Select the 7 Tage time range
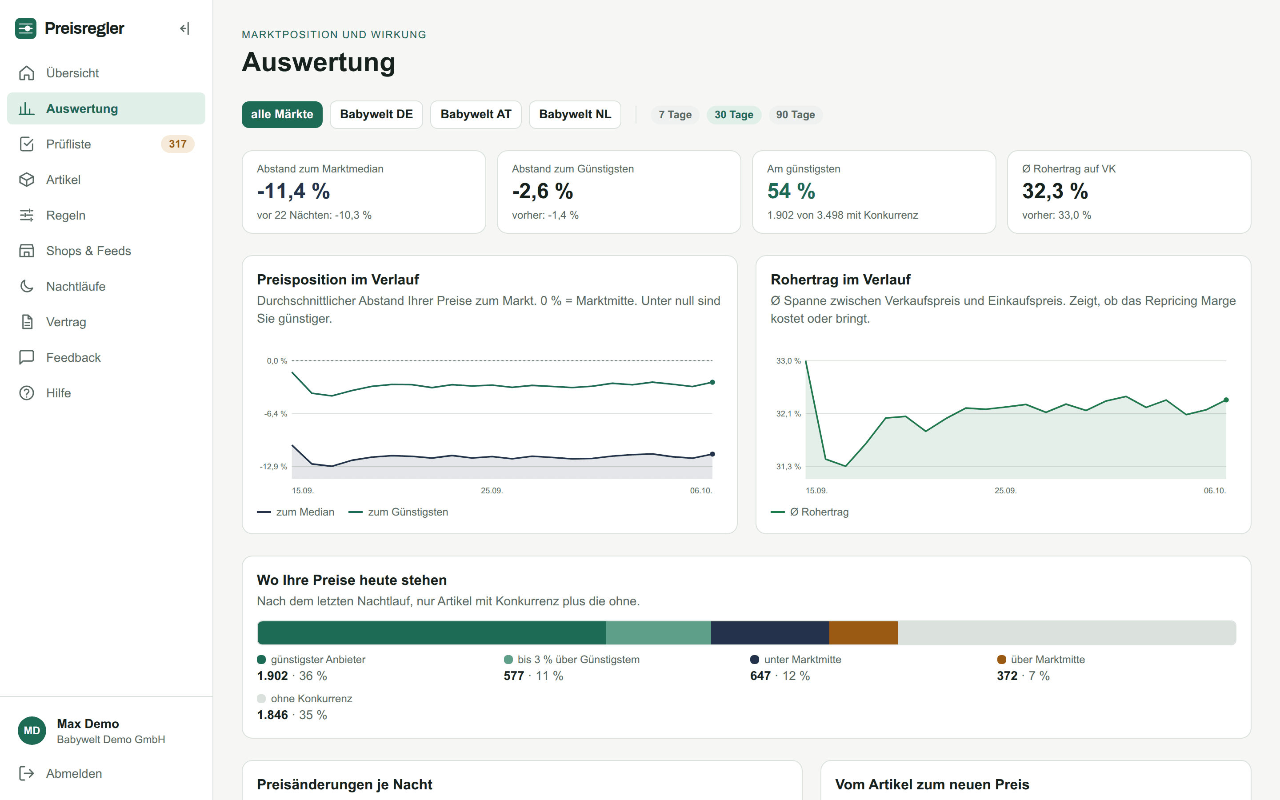This screenshot has height=800, width=1280. point(675,115)
